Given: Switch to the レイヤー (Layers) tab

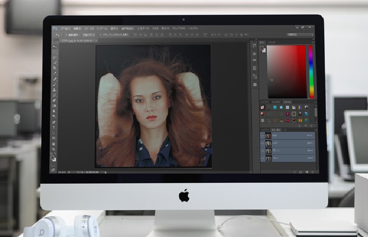Looking at the screenshot, I should coord(265,130).
